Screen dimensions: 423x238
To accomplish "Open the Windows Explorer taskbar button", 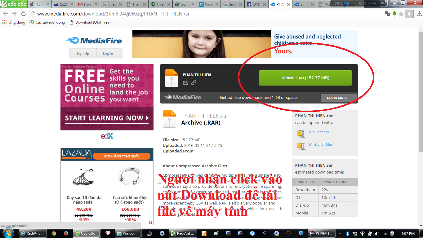I will (127, 233).
